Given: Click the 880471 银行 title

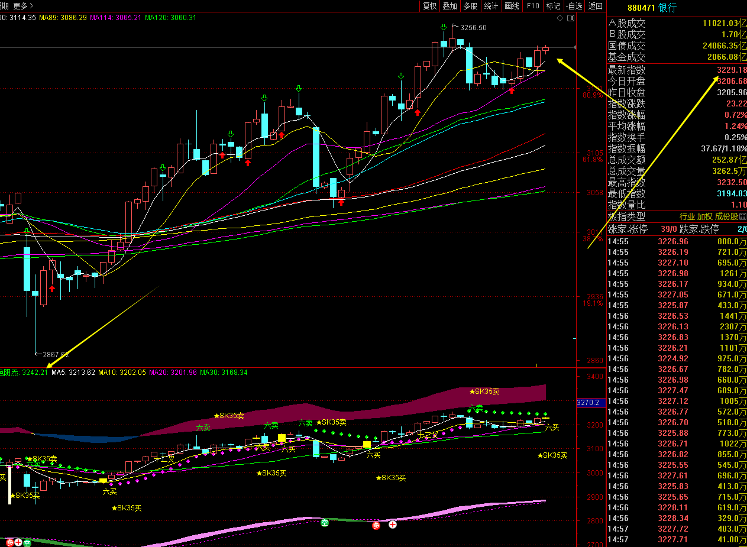Looking at the screenshot, I should (652, 8).
